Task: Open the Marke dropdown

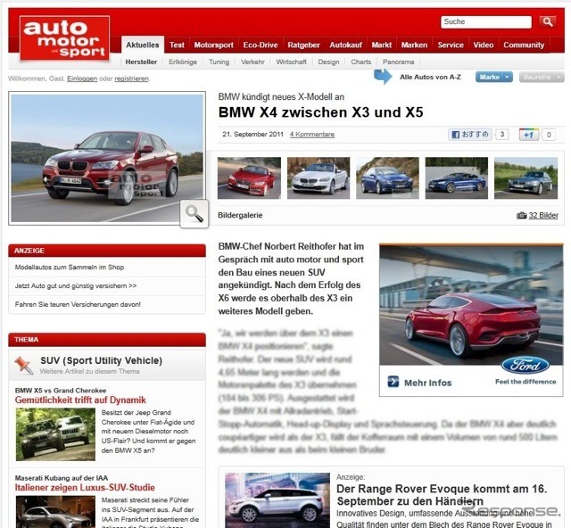Action: [x=493, y=78]
